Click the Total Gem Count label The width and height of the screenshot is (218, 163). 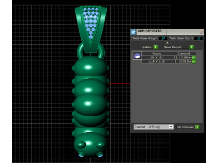click(181, 38)
